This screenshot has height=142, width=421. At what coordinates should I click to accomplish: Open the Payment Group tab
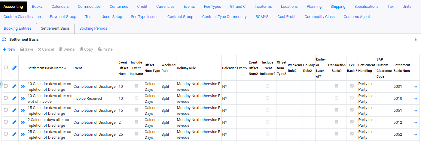(63, 16)
